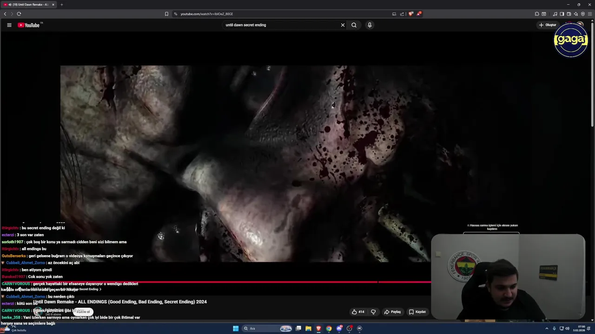Open the Windows Start menu
The image size is (595, 334).
(x=236, y=328)
